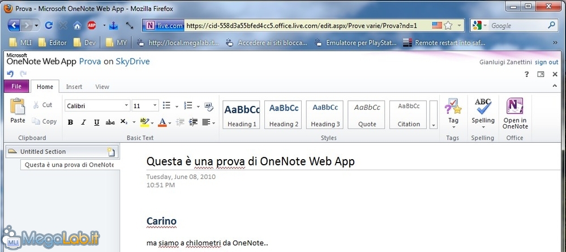The width and height of the screenshot is (566, 252).
Task: Bookmark this page with the star
Action: (448, 25)
